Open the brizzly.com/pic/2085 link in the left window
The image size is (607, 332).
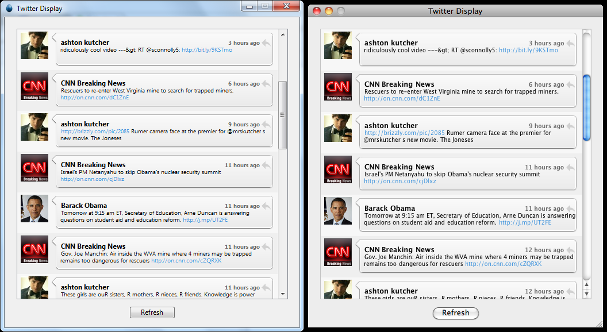coord(95,132)
